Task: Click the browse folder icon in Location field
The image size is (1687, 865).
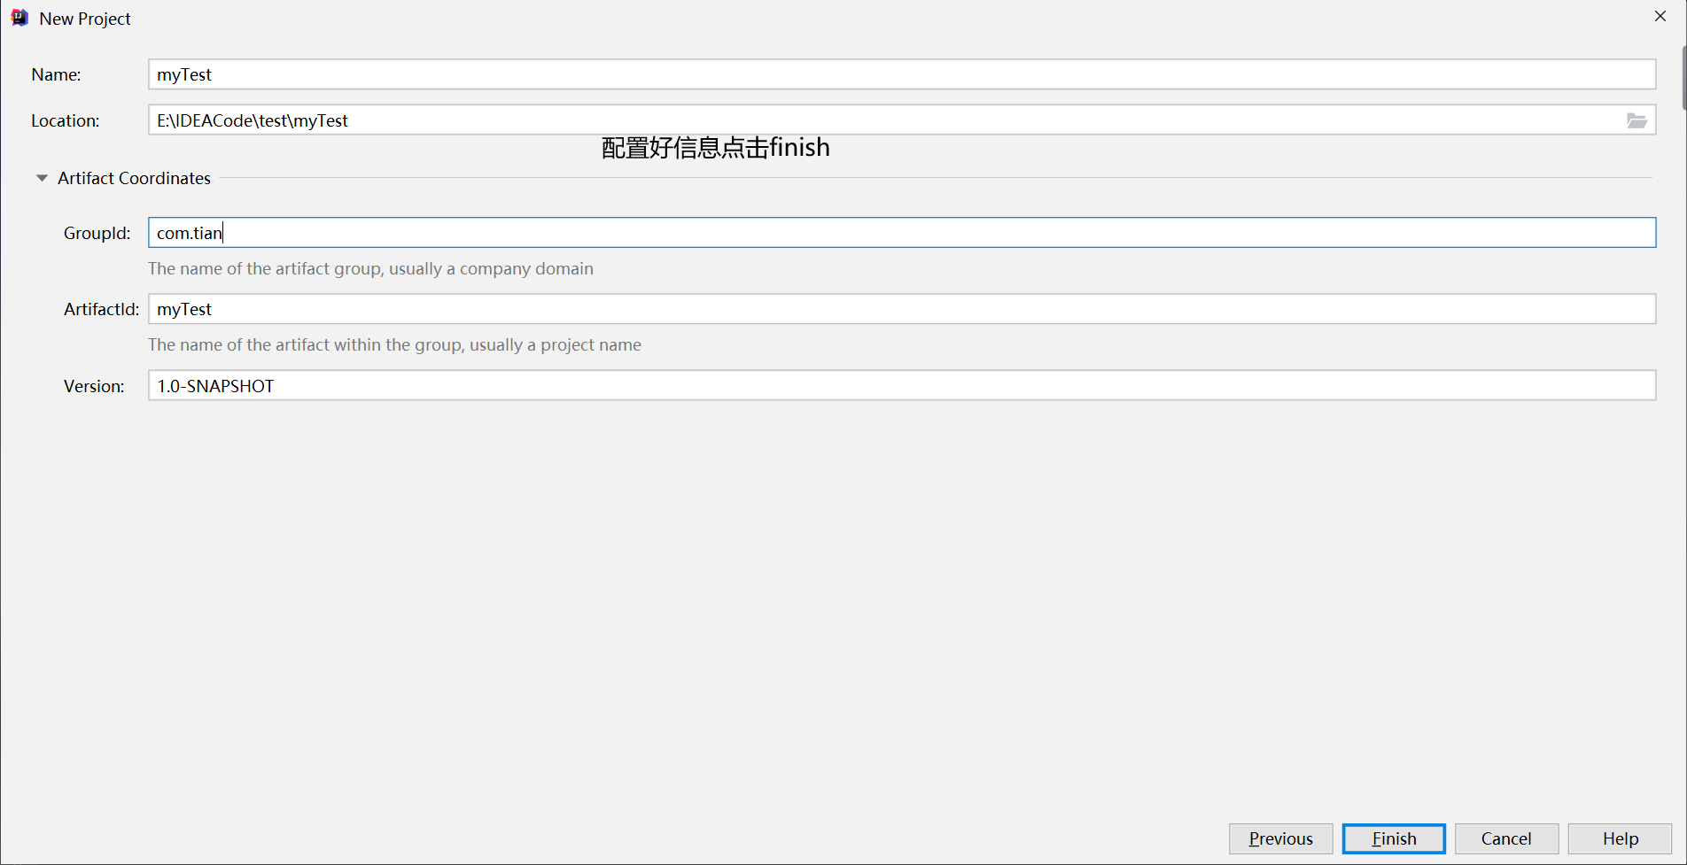Action: click(1636, 120)
